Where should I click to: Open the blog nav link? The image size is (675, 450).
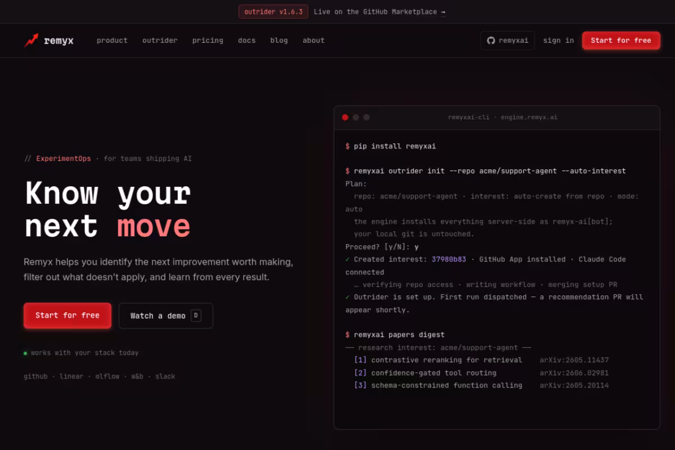[x=279, y=40]
